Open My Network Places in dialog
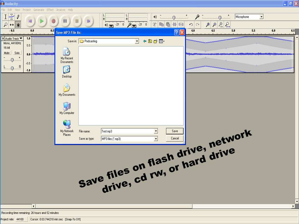 coord(67,128)
